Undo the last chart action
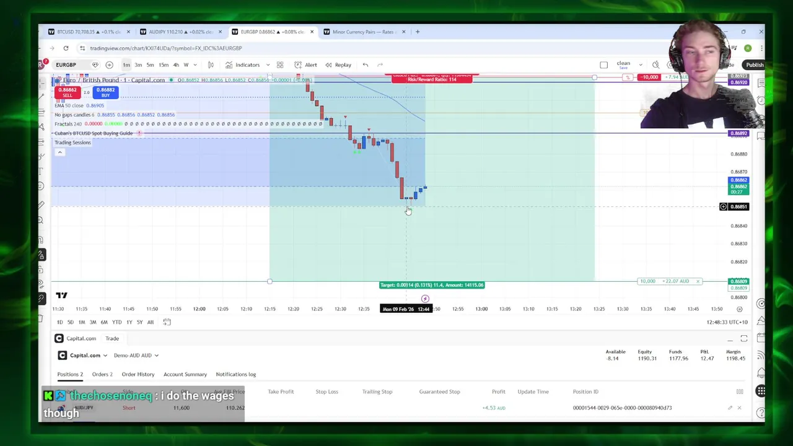Image resolution: width=793 pixels, height=446 pixels. [366, 64]
